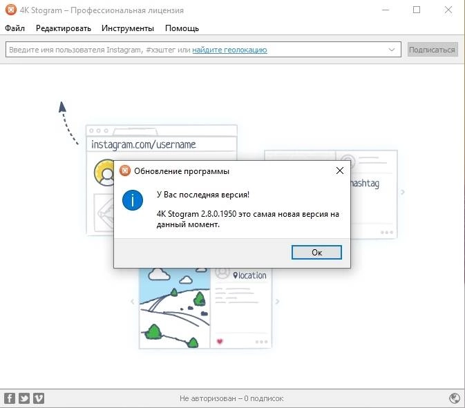Click the '4K Stogram 2.8.0.1950' version message
This screenshot has height=408, width=465.
click(x=247, y=219)
